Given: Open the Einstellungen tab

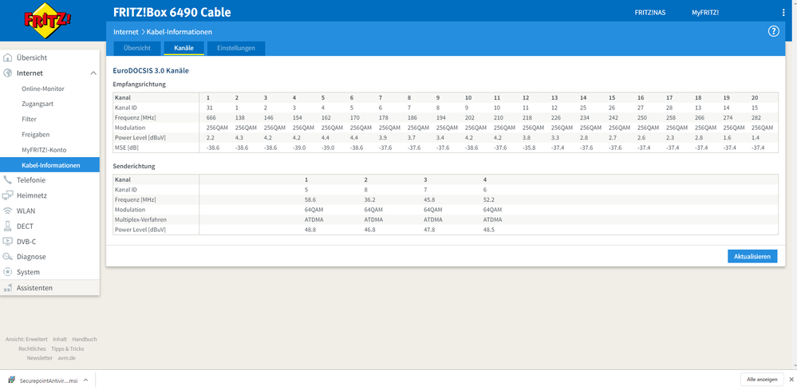Looking at the screenshot, I should tap(236, 48).
